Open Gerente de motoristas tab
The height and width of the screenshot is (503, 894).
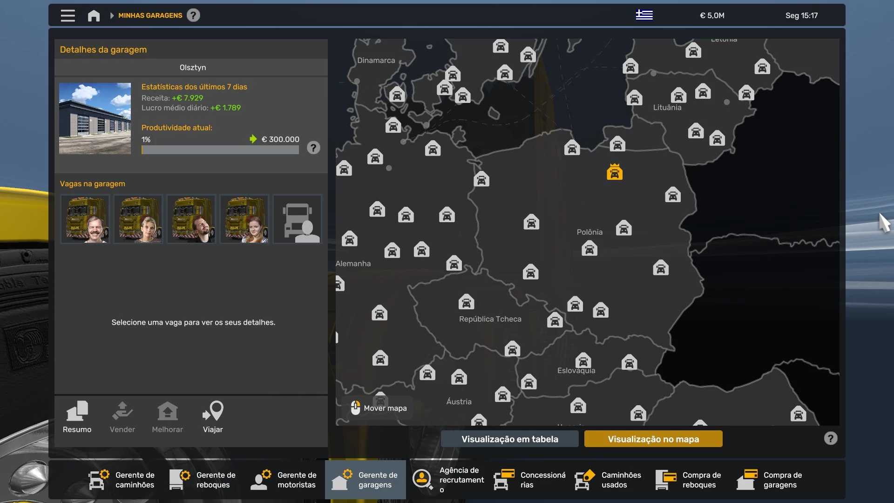click(x=284, y=480)
